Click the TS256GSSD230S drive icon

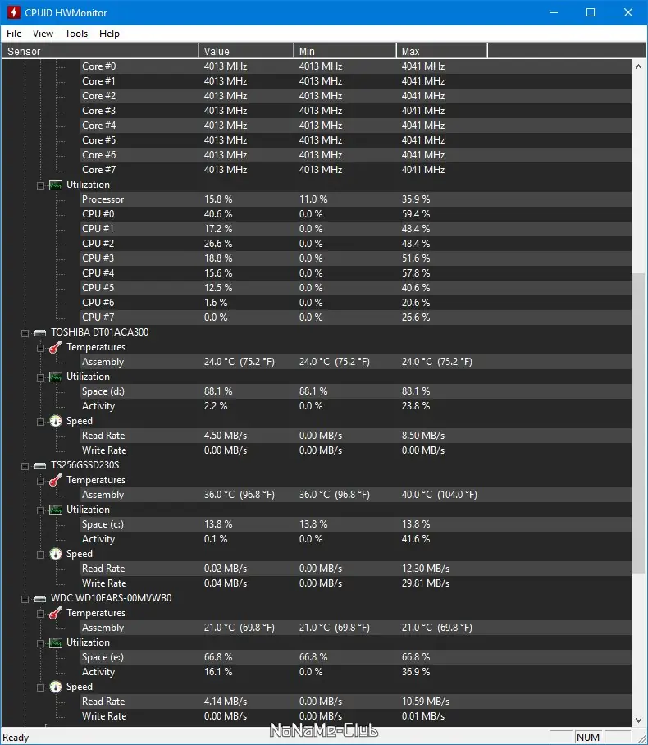pyautogui.click(x=40, y=466)
